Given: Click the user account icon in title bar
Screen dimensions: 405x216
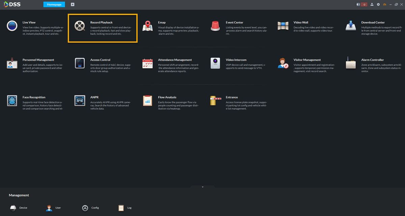Looking at the screenshot, I should point(372,4).
